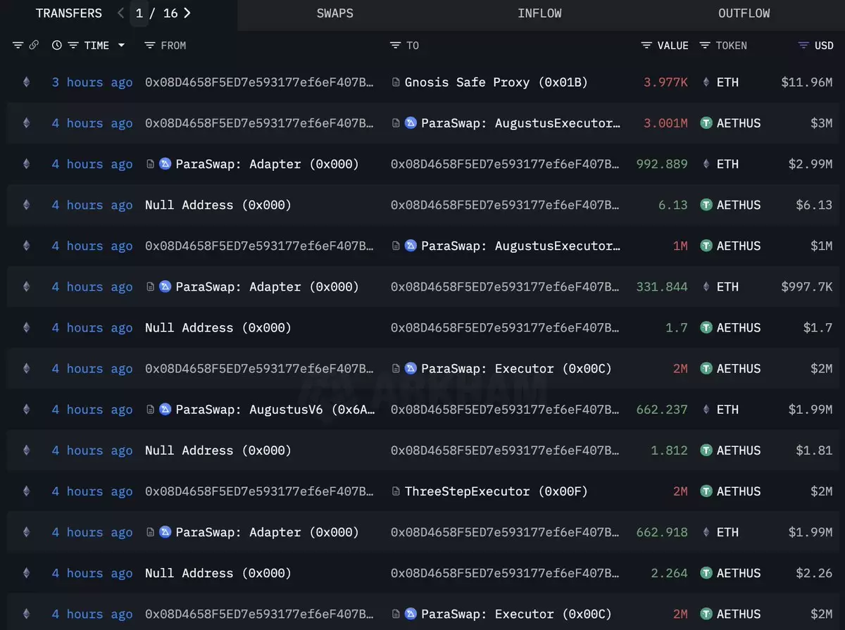
Task: Open the ThreeStepExecutor (0x00F) address
Action: pyautogui.click(x=496, y=491)
